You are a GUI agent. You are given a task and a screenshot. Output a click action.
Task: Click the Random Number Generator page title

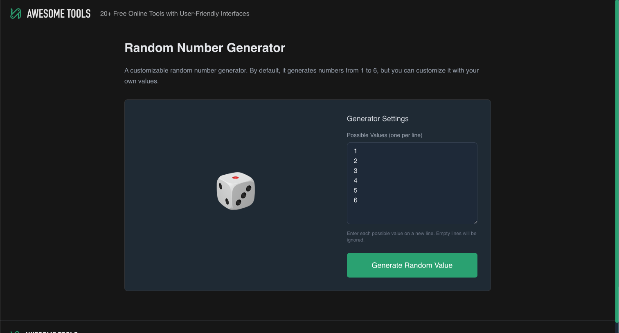[x=205, y=48]
